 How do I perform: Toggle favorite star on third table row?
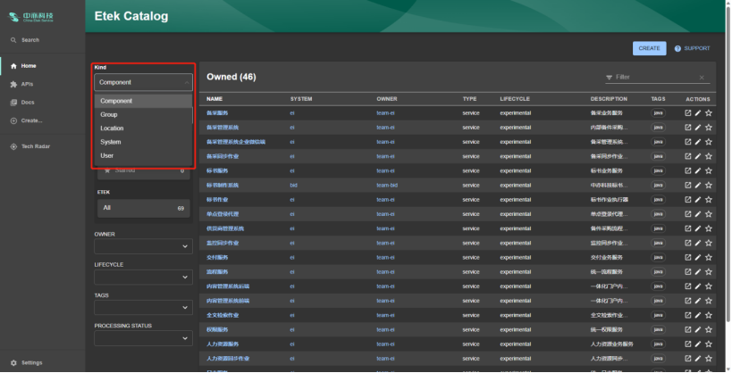709,142
